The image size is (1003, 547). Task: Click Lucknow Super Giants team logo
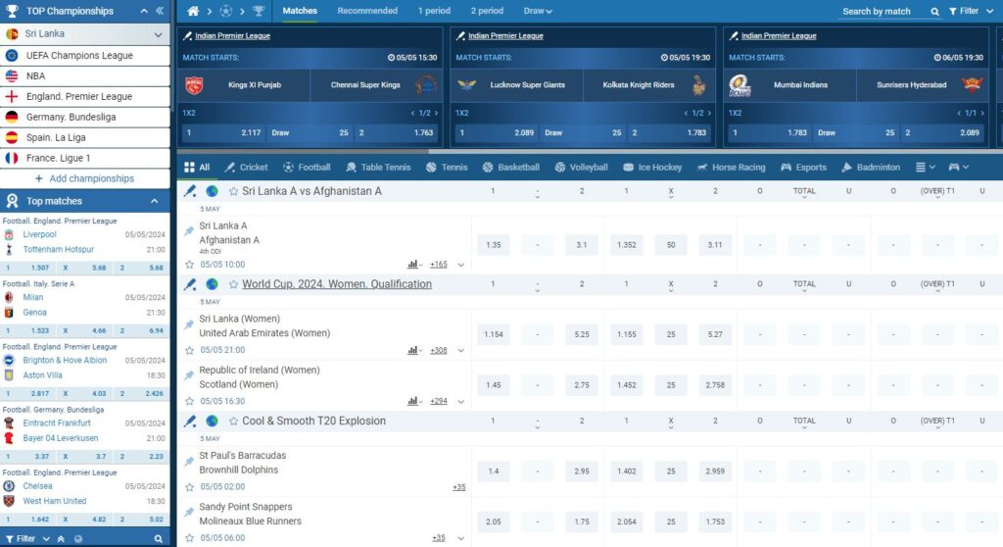(x=467, y=85)
